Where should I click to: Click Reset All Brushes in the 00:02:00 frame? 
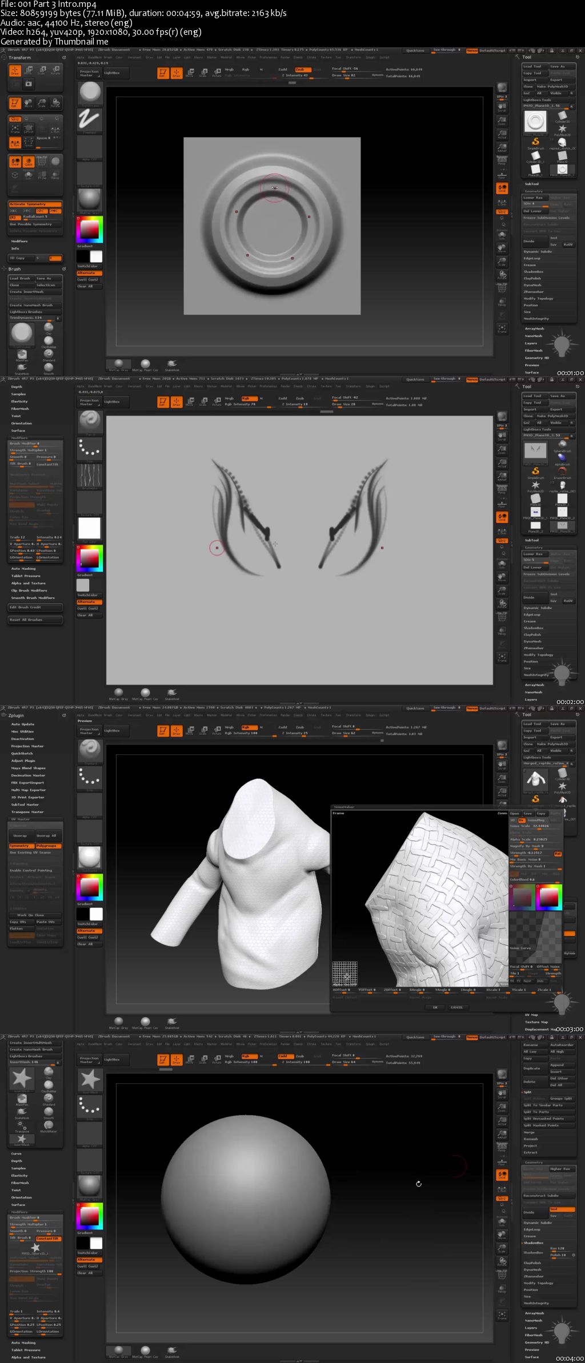pyautogui.click(x=35, y=620)
